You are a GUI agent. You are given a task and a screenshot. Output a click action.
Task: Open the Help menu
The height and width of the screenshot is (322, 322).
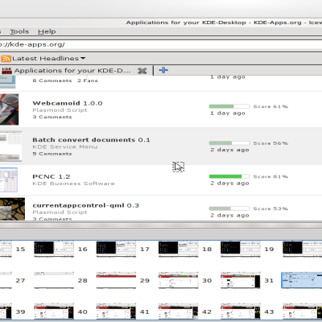(x=47, y=31)
